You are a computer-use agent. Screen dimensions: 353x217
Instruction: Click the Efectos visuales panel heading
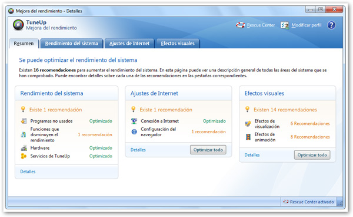click(x=264, y=93)
